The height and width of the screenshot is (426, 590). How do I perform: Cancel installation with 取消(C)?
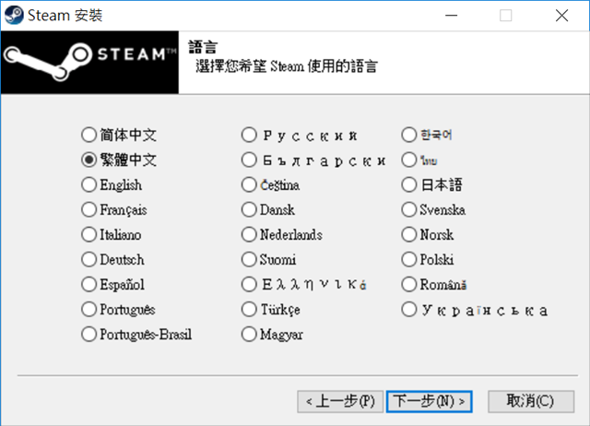[531, 401]
